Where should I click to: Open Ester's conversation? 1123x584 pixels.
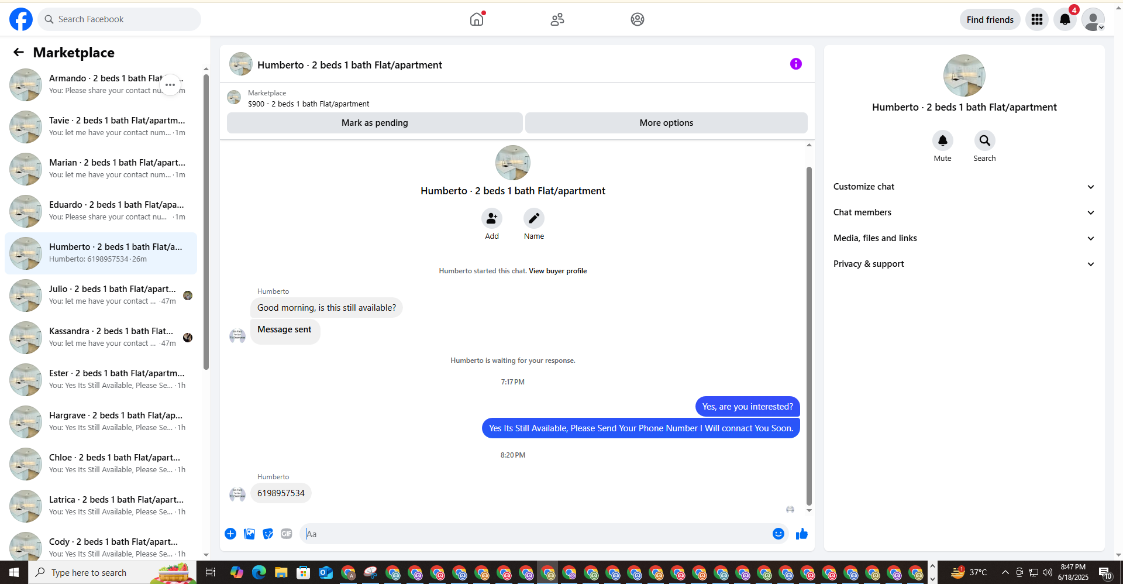pos(101,380)
